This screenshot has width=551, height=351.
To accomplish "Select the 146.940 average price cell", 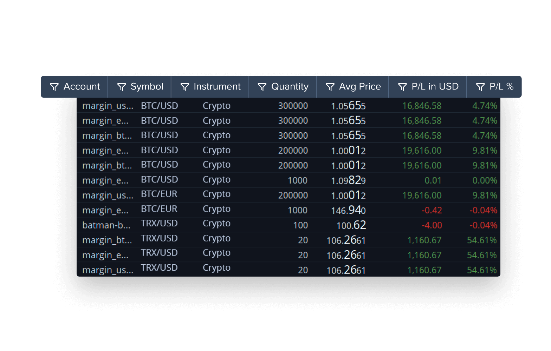I will pyautogui.click(x=349, y=210).
